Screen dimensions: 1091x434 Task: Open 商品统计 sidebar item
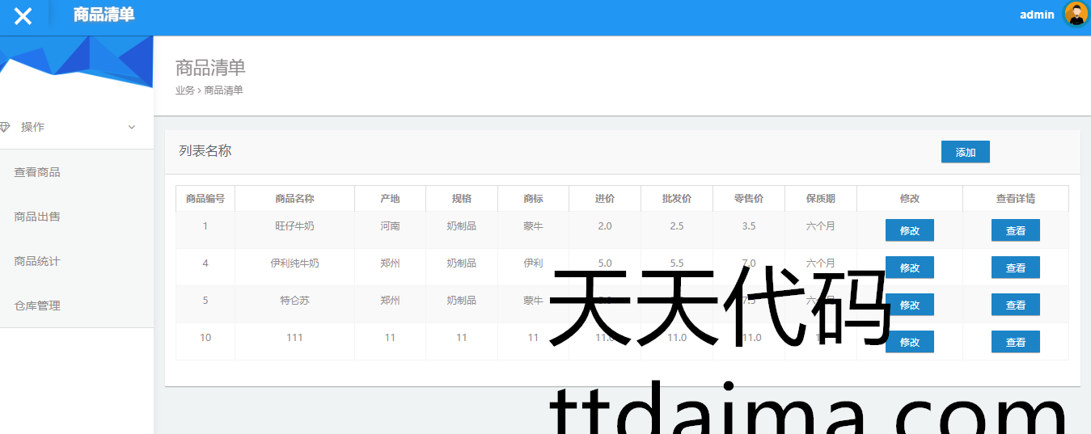pyautogui.click(x=37, y=261)
